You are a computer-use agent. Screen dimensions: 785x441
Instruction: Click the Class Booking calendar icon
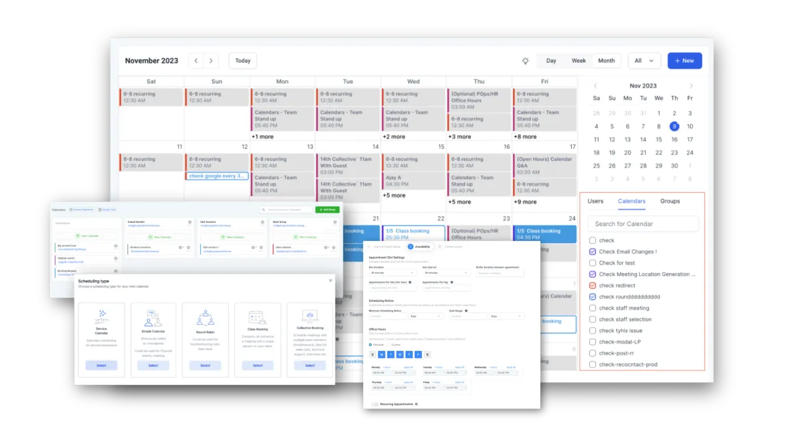point(258,318)
